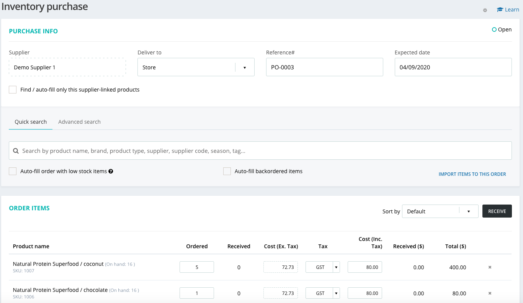This screenshot has width=523, height=303.
Task: Edit Cost (Inc. Tax) for coconut
Action: 365,267
